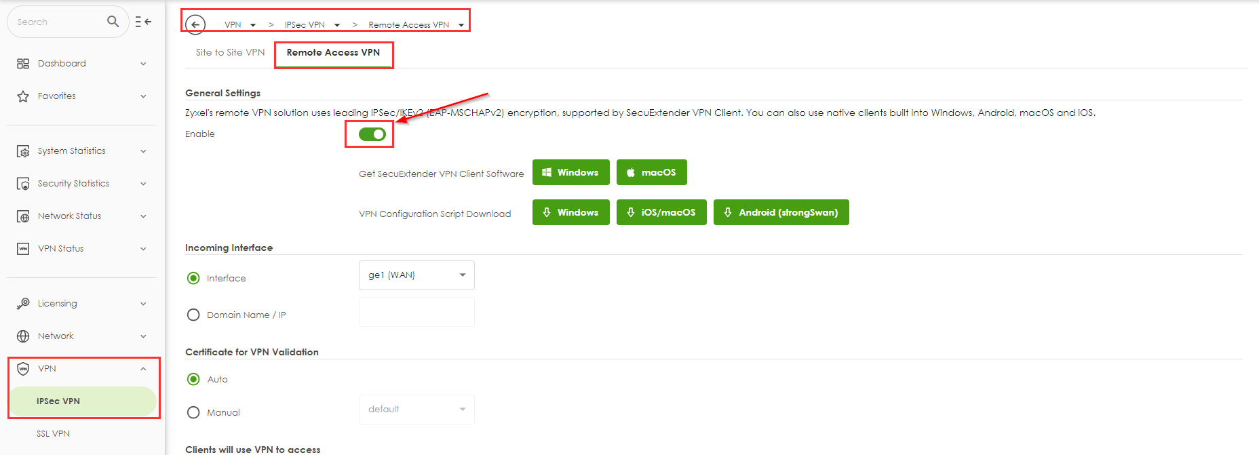
Task: Collapse the sidebar with the menu icon
Action: (x=142, y=22)
